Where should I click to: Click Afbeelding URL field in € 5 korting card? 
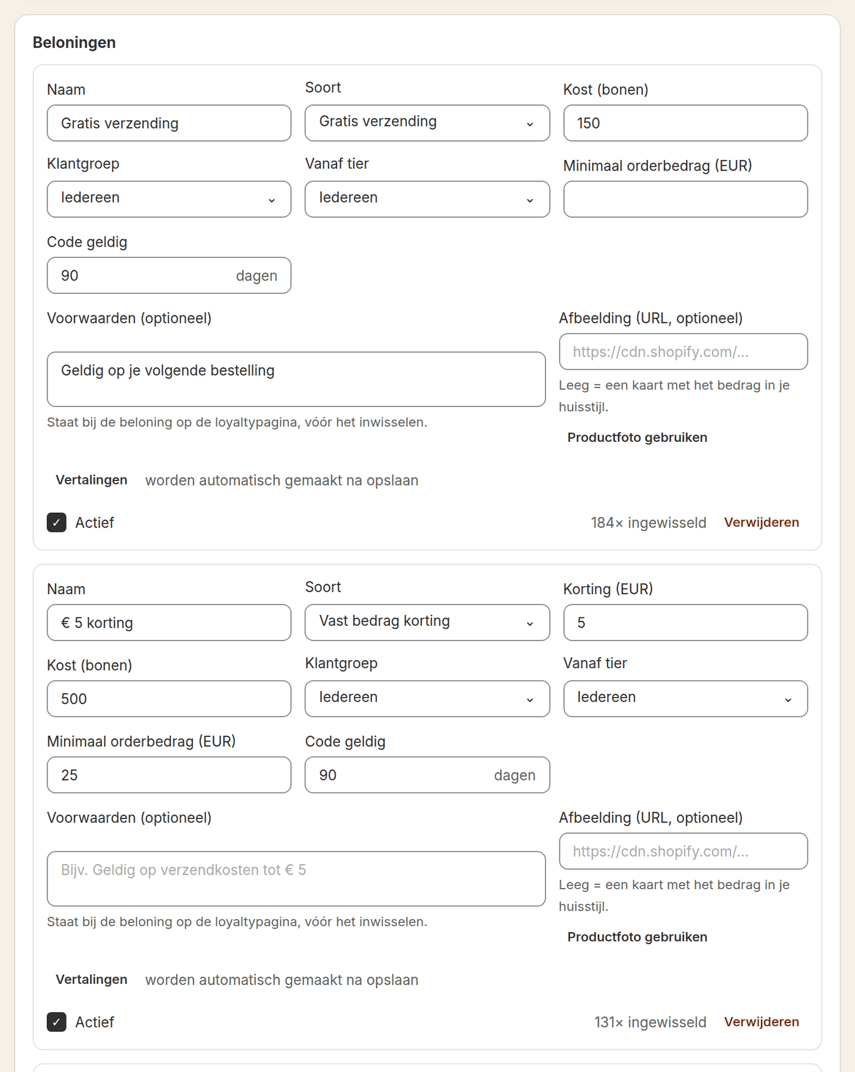coord(683,851)
